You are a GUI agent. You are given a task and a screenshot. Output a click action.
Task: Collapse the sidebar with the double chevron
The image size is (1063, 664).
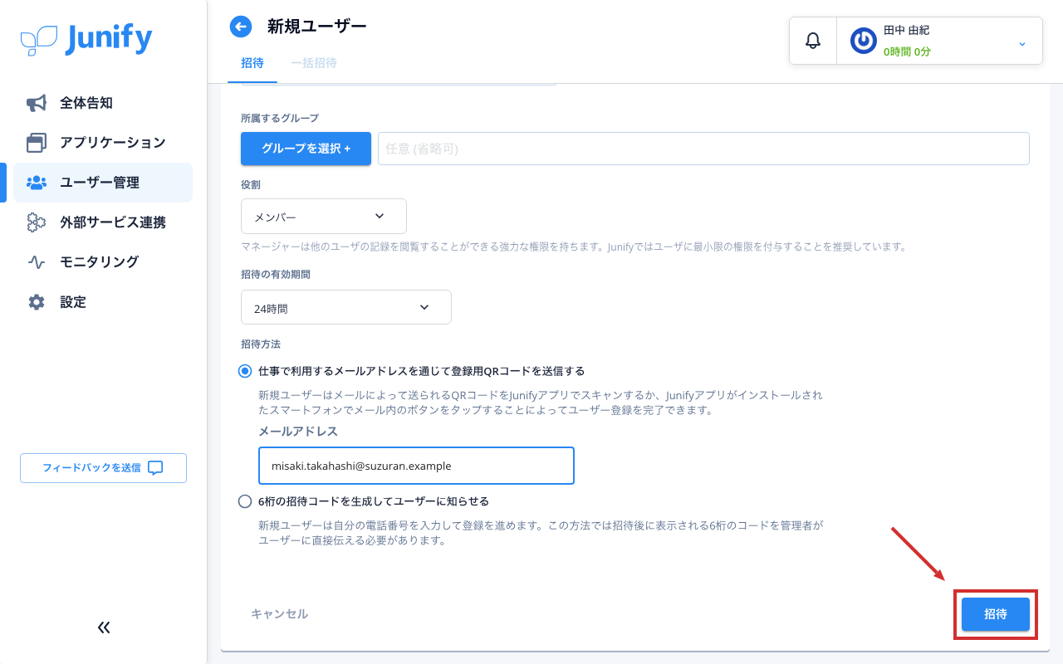pyautogui.click(x=104, y=627)
